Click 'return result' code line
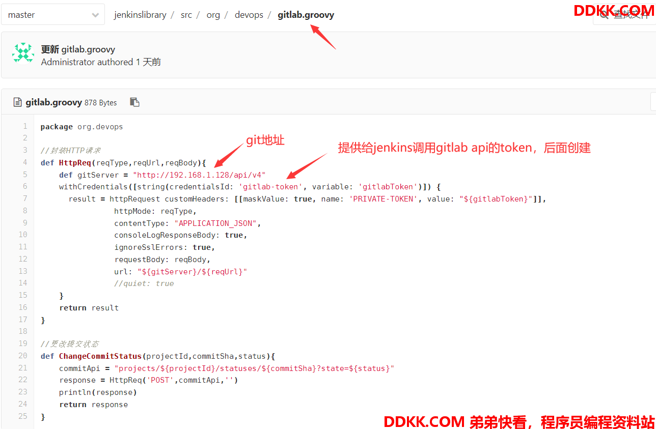The width and height of the screenshot is (656, 429). coord(89,308)
